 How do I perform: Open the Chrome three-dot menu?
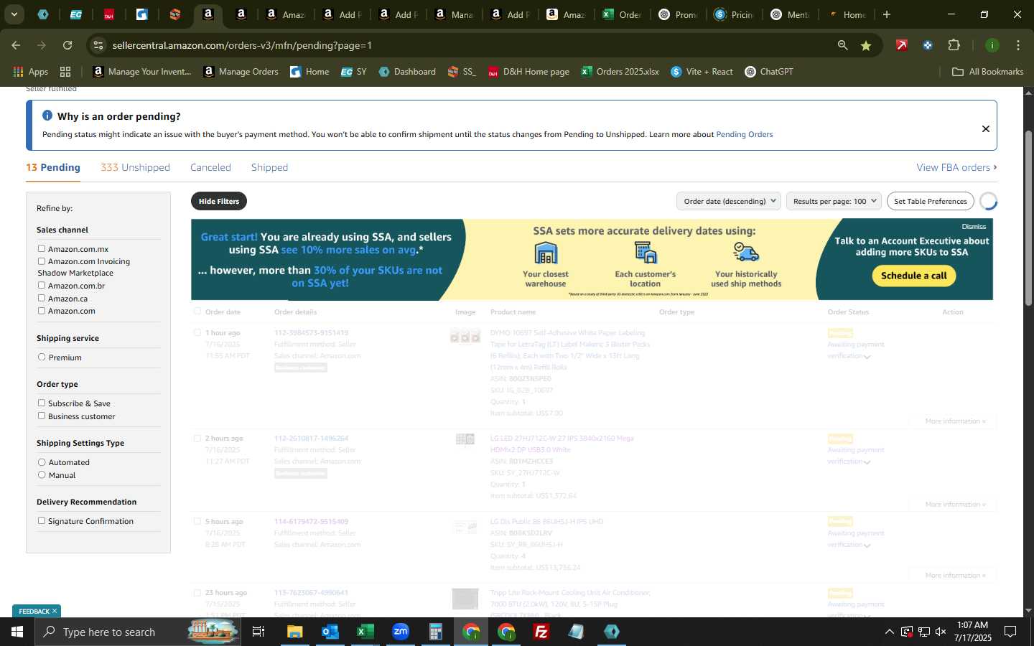[x=1017, y=45]
